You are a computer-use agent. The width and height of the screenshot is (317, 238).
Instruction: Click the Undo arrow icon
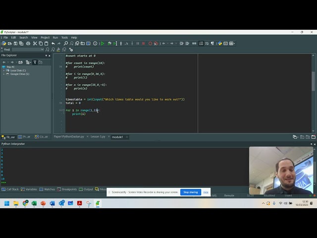[53, 43]
